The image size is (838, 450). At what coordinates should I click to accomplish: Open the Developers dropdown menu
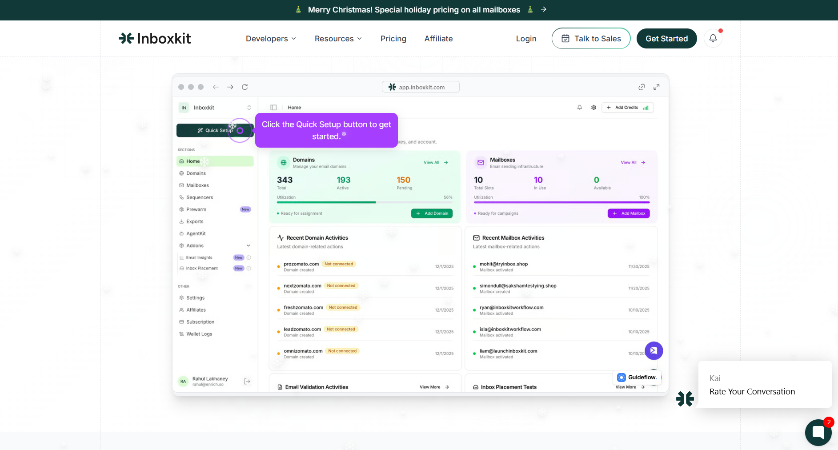(x=271, y=39)
